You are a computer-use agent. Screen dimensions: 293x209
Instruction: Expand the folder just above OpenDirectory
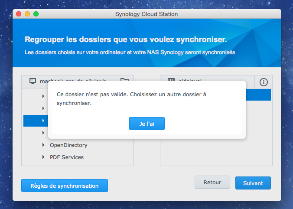pyautogui.click(x=43, y=133)
